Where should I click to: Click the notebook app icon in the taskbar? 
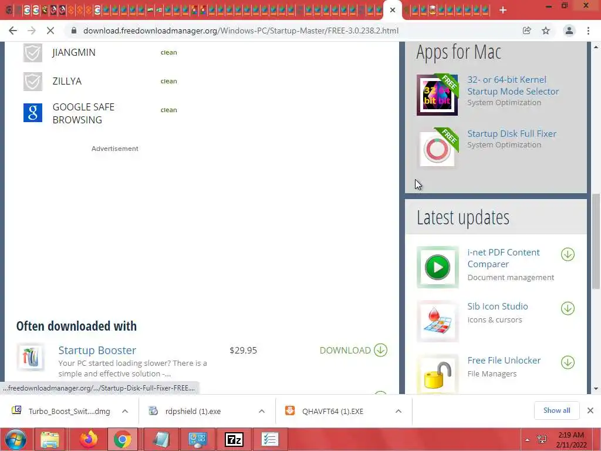click(161, 439)
